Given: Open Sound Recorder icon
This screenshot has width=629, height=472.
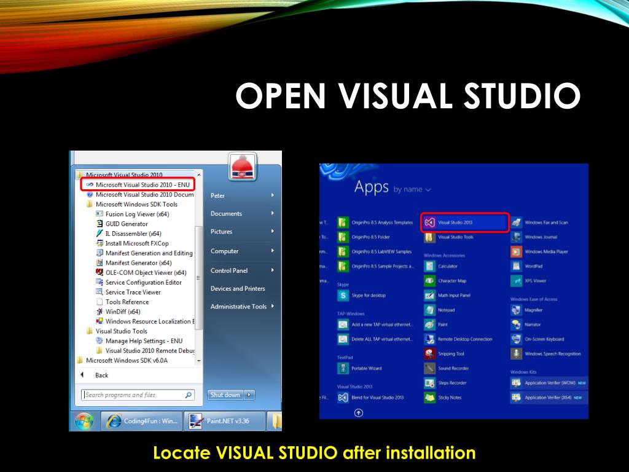Looking at the screenshot, I should pos(429,369).
